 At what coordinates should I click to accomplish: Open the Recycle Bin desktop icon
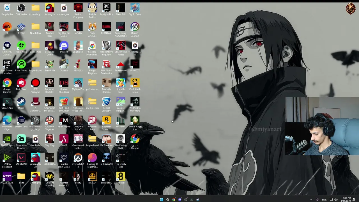click(7, 10)
